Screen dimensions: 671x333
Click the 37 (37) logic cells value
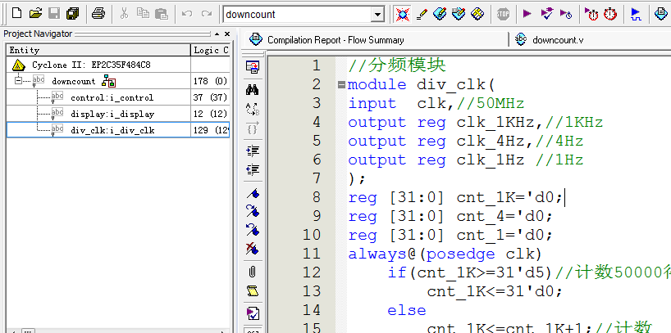pos(210,97)
